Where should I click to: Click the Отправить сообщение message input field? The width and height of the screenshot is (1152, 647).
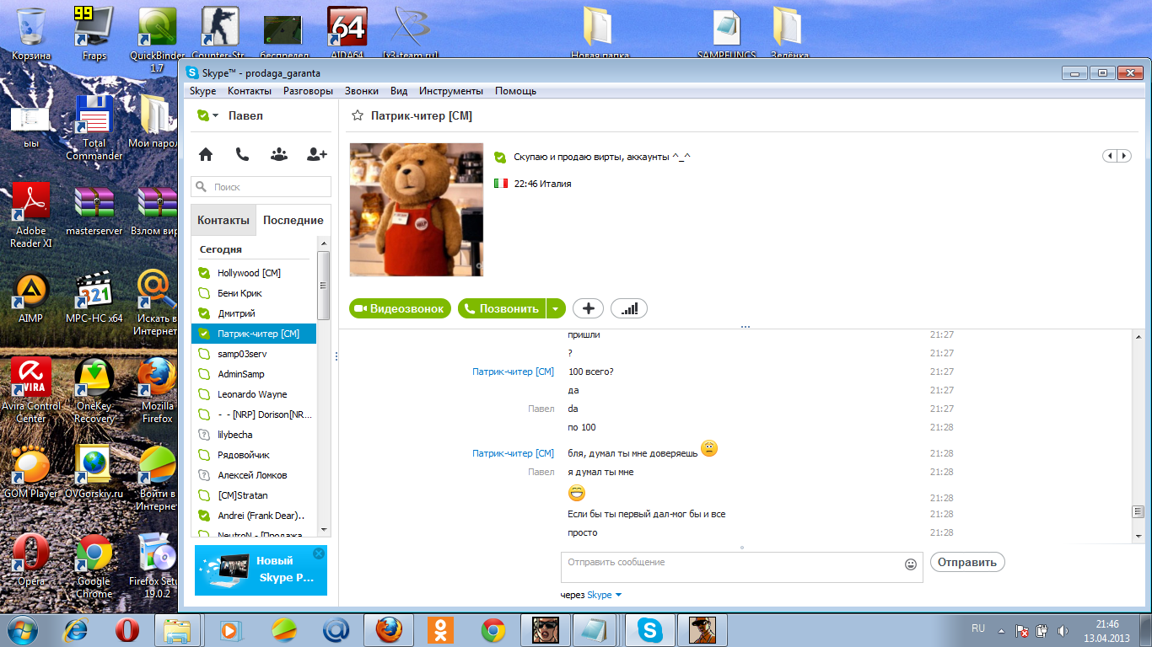pyautogui.click(x=730, y=567)
